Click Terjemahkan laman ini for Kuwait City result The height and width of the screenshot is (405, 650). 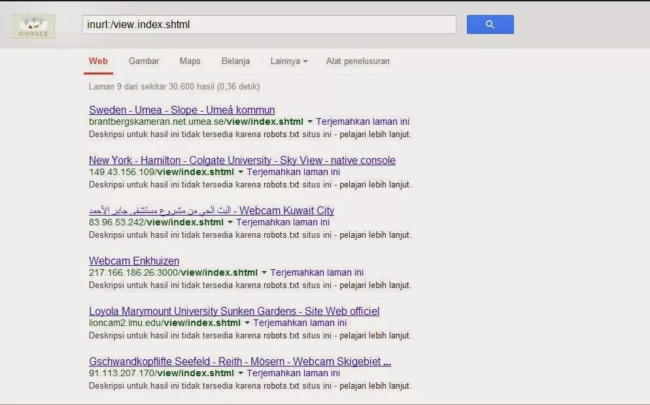(283, 222)
